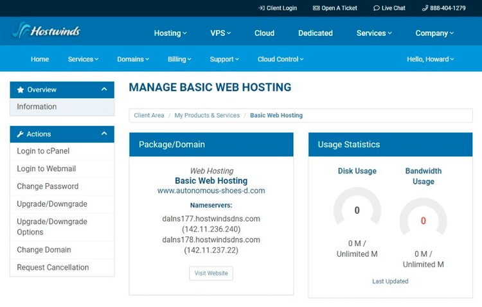Collapse the Actions panel chevron
This screenshot has width=482, height=307.
pos(104,134)
